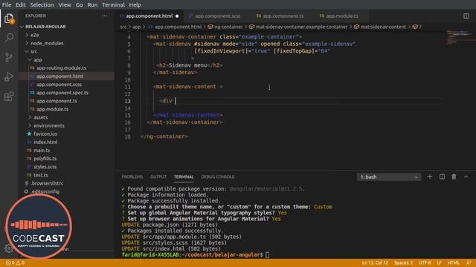Open the Search view in activity bar
This screenshot has height=267, width=476.
[9, 38]
